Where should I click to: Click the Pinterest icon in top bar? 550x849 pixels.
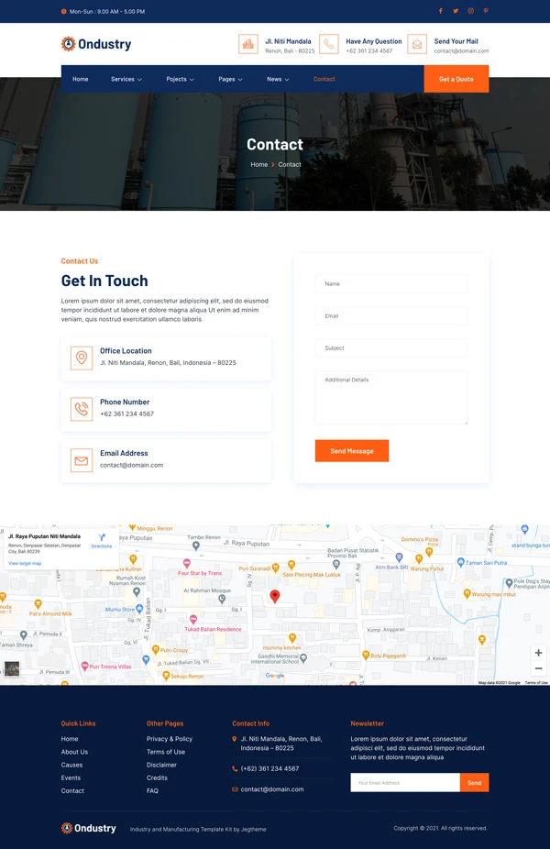[486, 11]
